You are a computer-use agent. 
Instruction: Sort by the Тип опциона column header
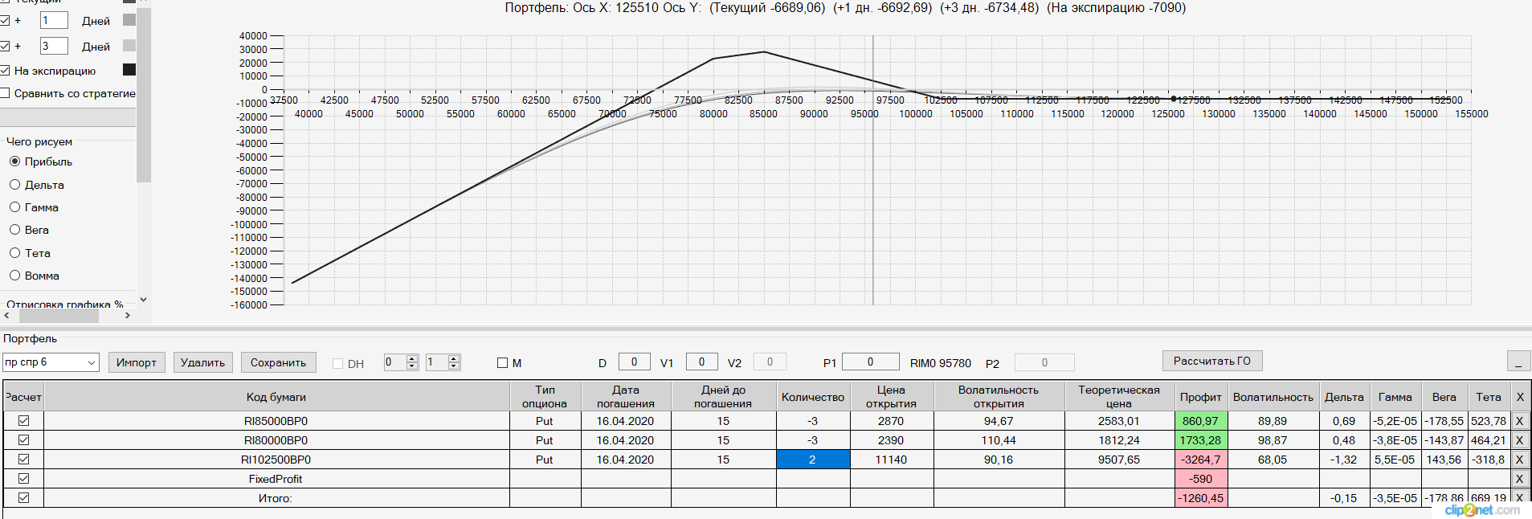tap(545, 397)
